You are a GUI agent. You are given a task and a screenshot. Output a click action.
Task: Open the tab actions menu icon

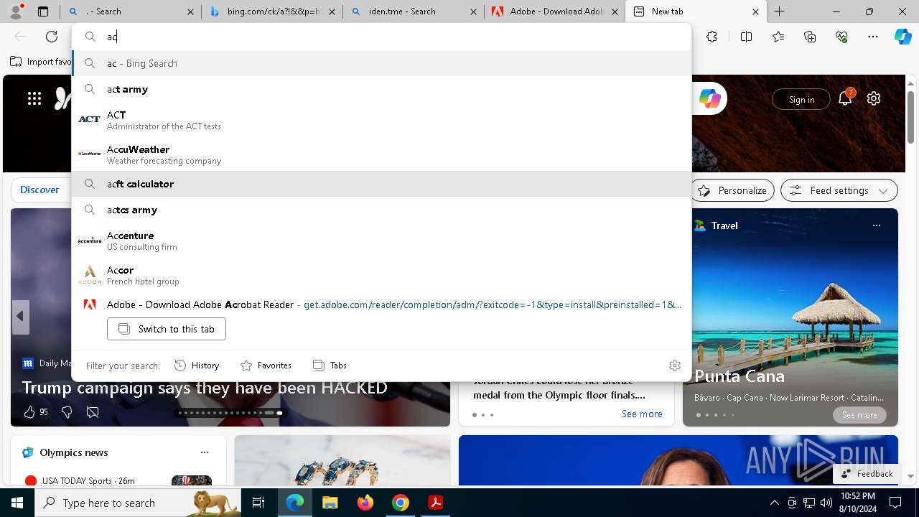(43, 11)
